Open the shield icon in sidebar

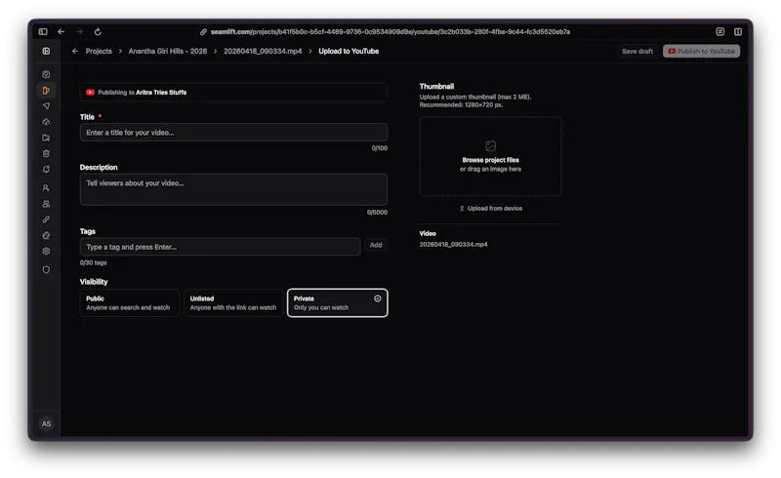tap(46, 269)
